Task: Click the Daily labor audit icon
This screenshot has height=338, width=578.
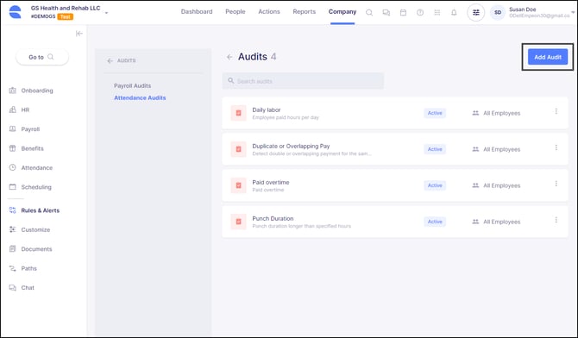Action: [x=238, y=113]
